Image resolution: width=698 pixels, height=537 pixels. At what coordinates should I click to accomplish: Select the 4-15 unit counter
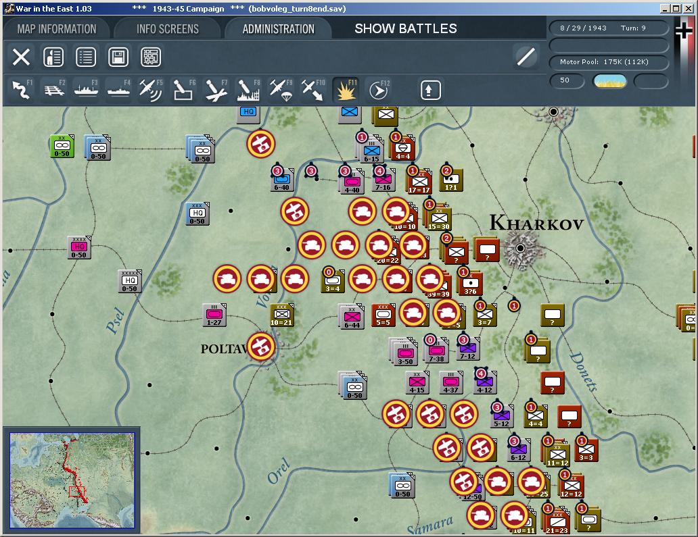click(417, 383)
